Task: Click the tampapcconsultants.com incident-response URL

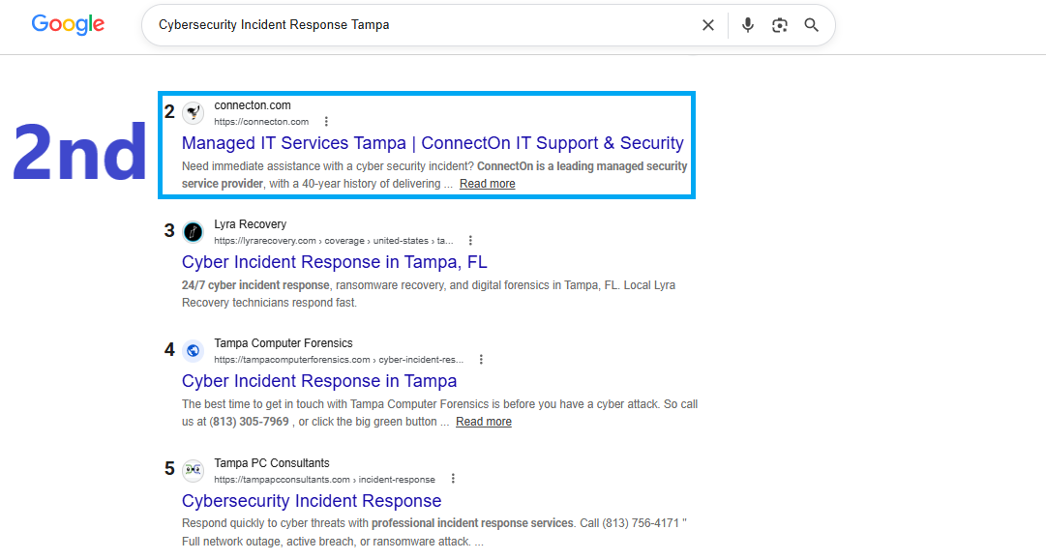Action: tap(324, 480)
